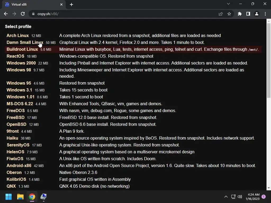The height and width of the screenshot is (203, 271).
Task: Share this page using the share icon
Action: tap(221, 14)
